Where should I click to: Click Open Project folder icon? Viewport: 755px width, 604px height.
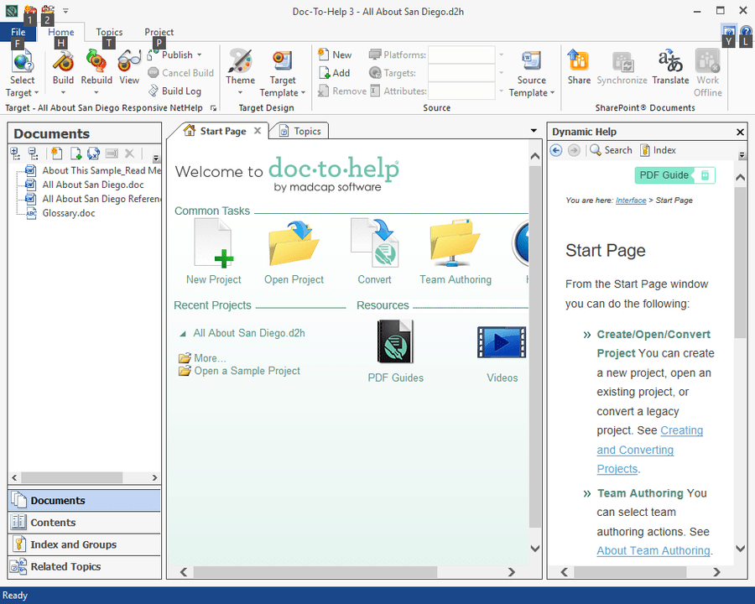pos(294,243)
